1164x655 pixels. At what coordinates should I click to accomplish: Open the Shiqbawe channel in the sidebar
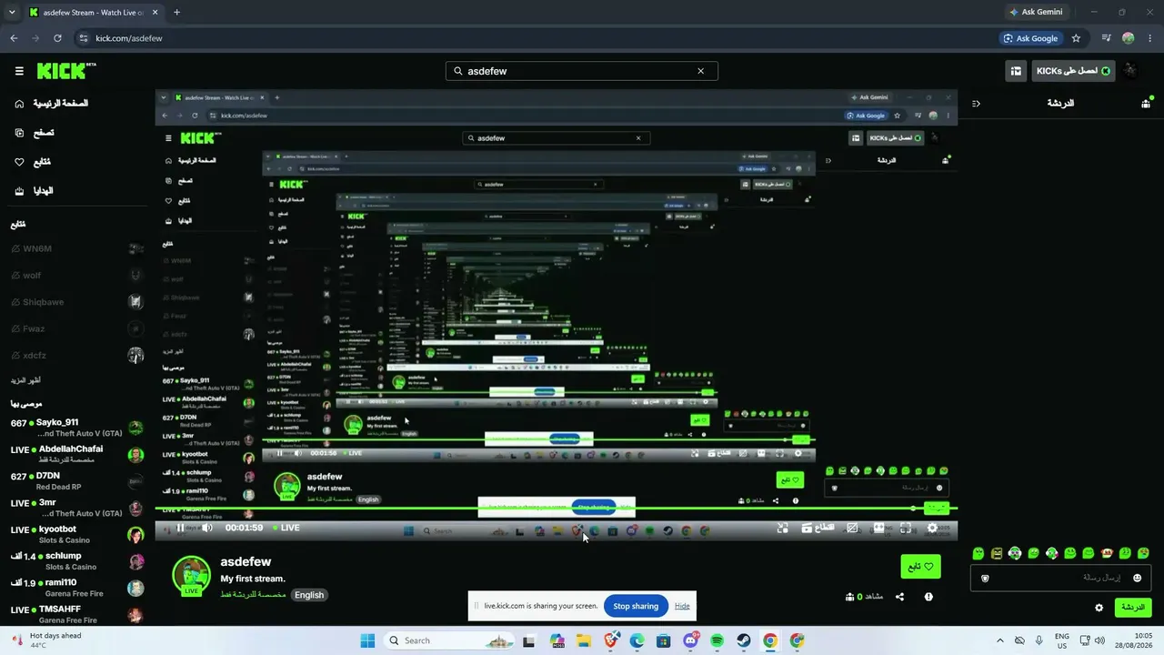tap(76, 302)
